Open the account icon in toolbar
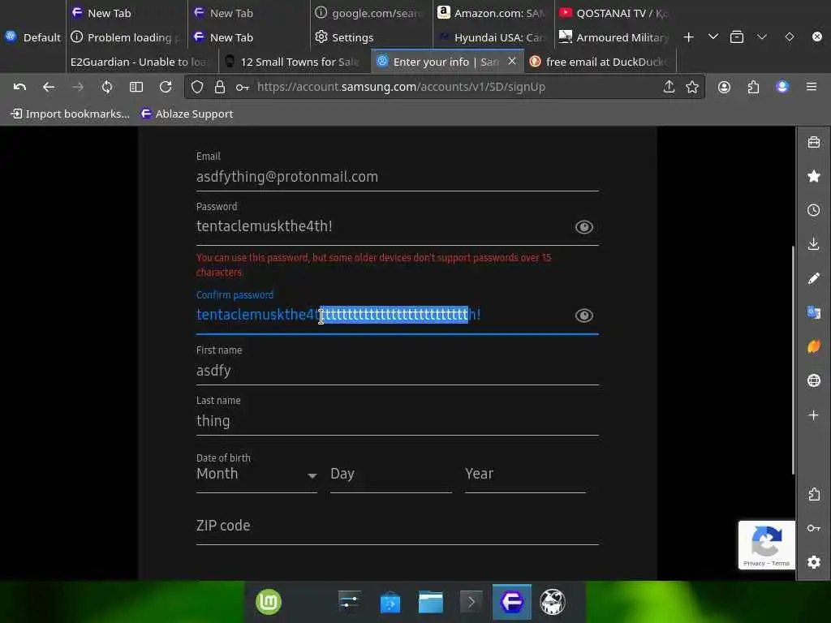 pos(724,87)
